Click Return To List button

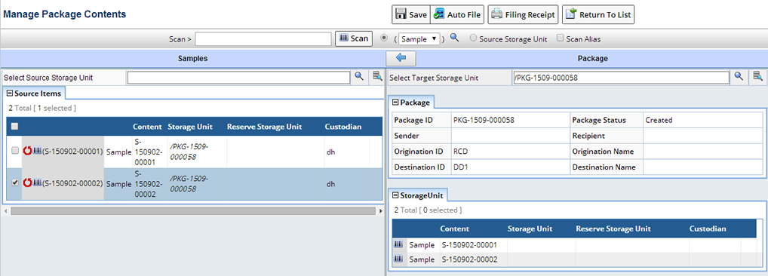tap(598, 14)
